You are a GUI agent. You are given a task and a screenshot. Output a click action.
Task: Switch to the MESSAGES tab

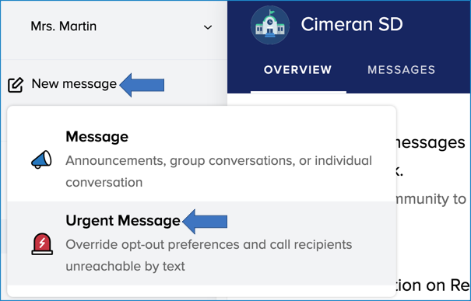(401, 70)
